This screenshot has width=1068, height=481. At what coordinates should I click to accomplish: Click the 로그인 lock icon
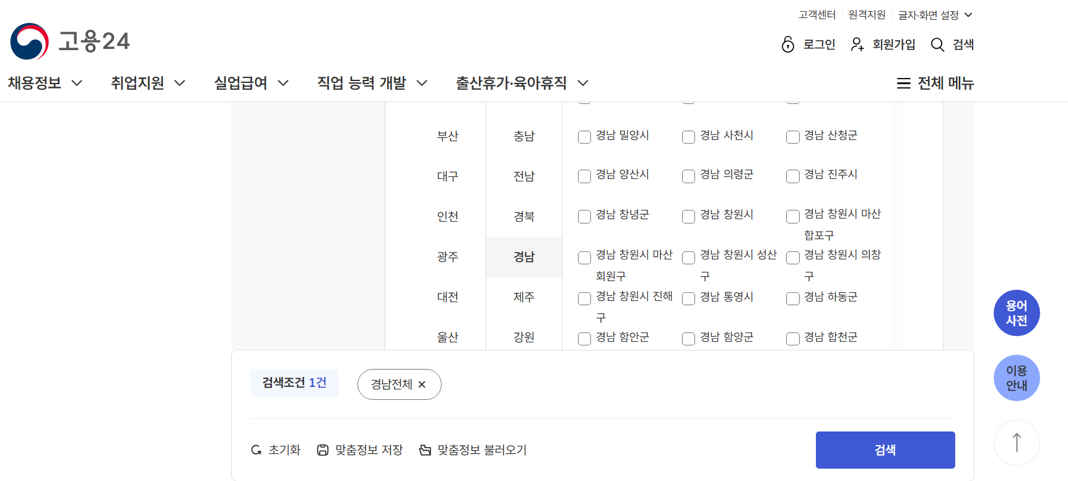[x=787, y=45]
